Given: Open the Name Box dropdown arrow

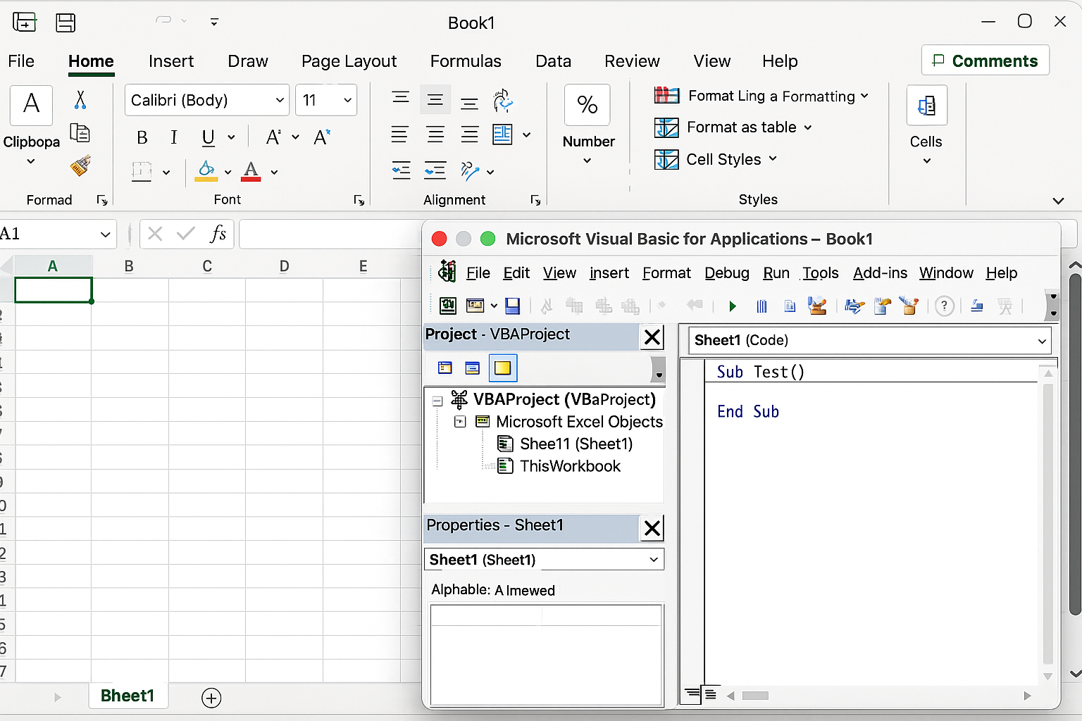Looking at the screenshot, I should (x=105, y=234).
